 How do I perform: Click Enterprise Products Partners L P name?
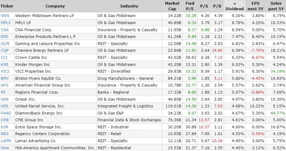(x=46, y=37)
